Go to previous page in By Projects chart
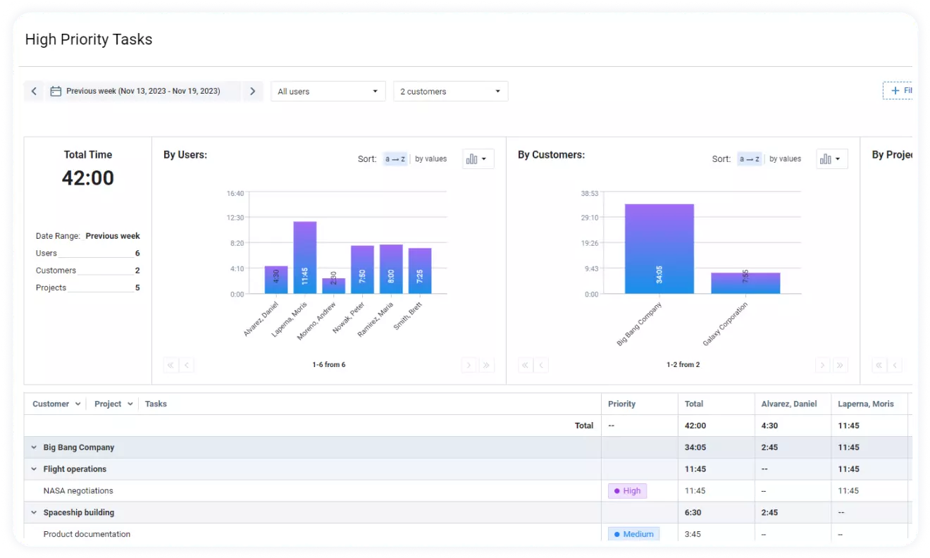930x558 pixels. [895, 365]
